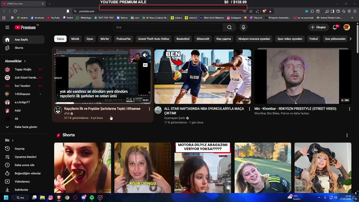The height and width of the screenshot is (202, 359).
Task: Click the Rapçilerin İlk ve Popüler title
Action: (102, 109)
